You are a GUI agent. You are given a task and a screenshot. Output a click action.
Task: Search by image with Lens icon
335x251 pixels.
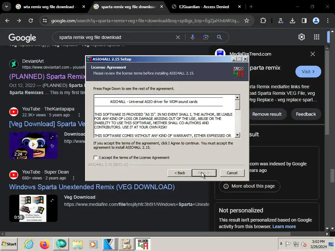[x=206, y=37]
